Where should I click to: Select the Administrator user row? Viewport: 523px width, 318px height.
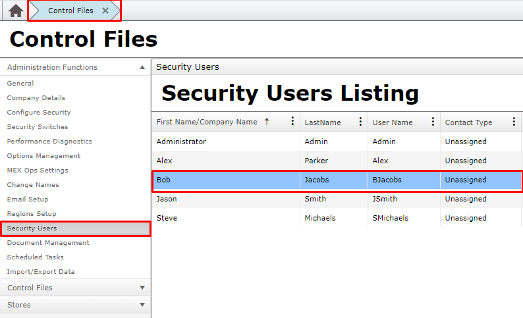click(263, 142)
